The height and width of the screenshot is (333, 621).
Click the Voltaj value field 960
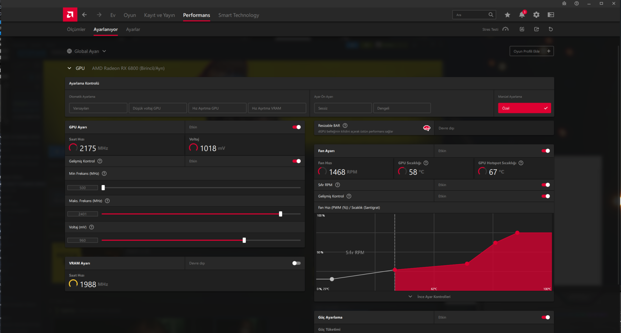tap(82, 240)
